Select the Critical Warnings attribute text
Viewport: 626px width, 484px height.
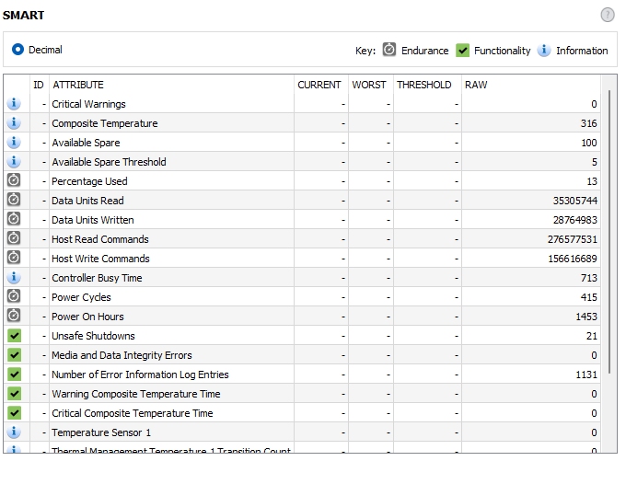click(x=88, y=104)
